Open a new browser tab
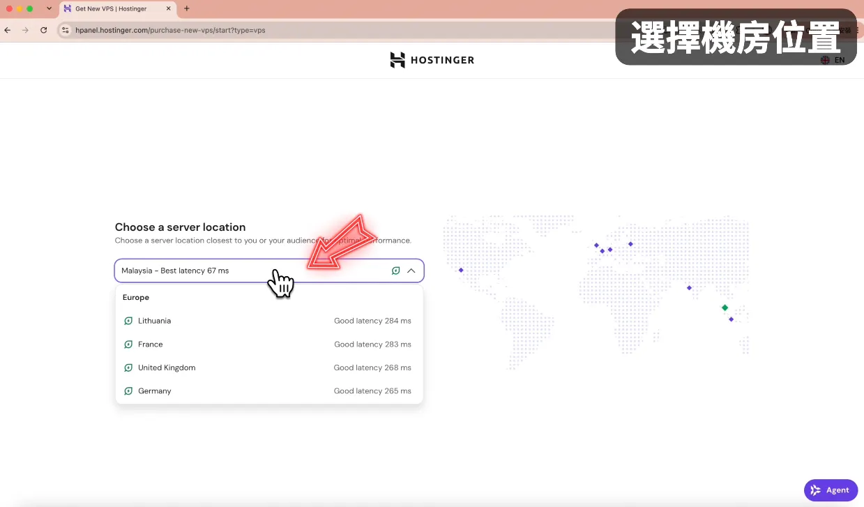The image size is (864, 507). click(186, 9)
